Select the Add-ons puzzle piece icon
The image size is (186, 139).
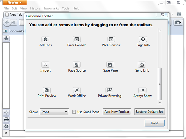45,39
